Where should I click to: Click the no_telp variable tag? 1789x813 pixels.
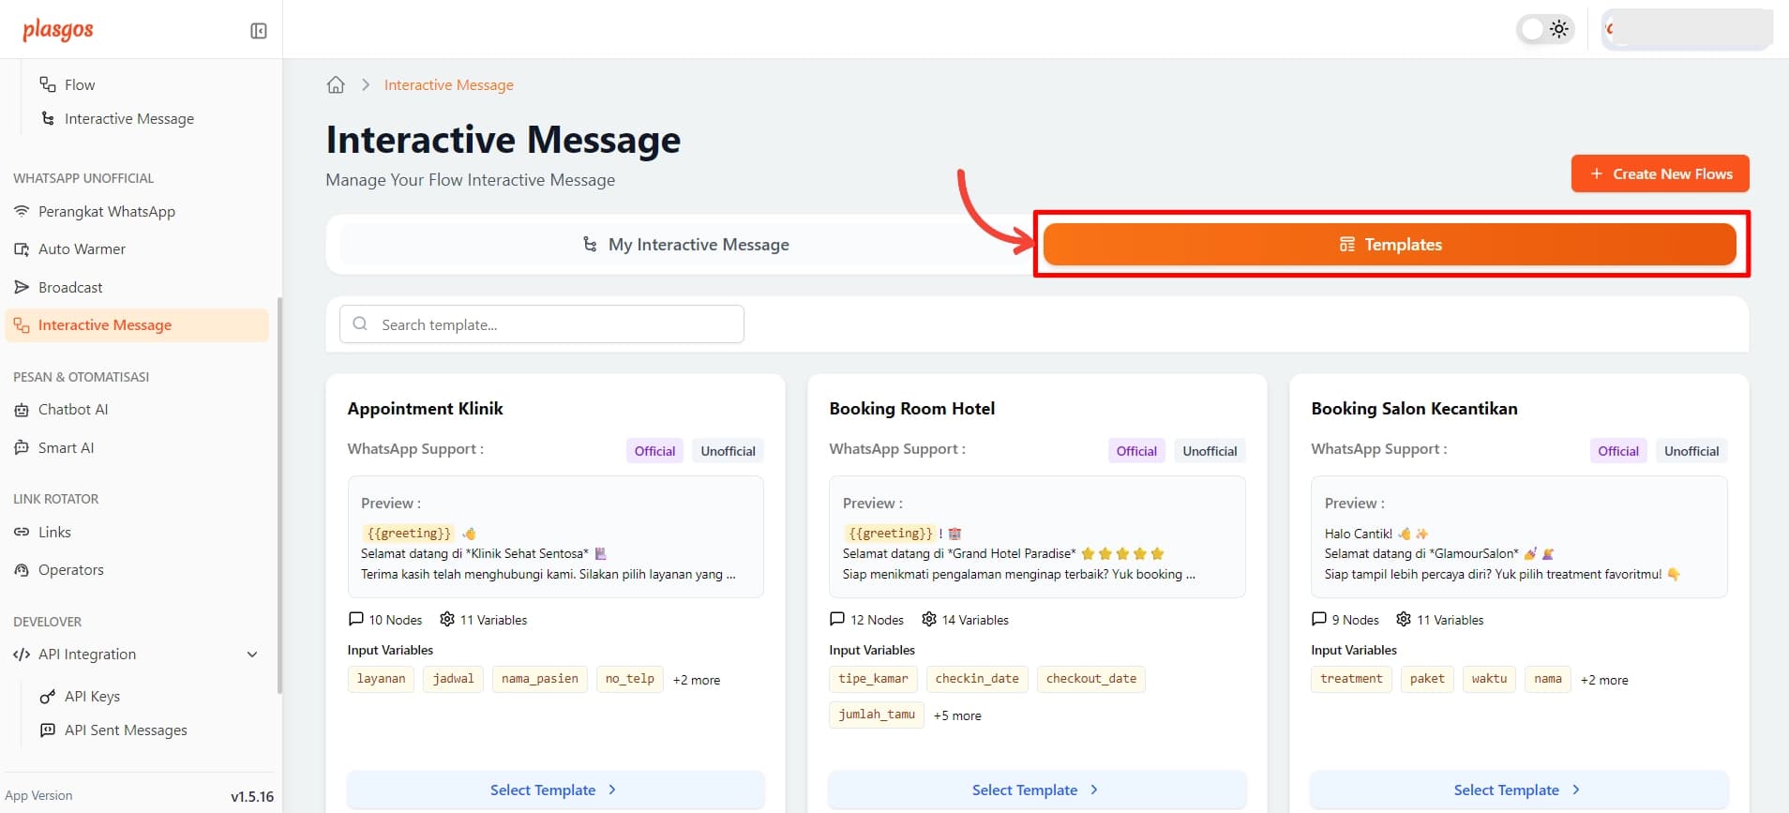(x=630, y=679)
